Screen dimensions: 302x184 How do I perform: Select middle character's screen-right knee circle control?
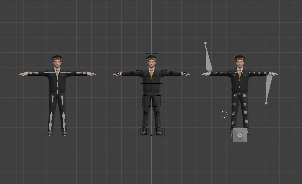(x=158, y=113)
